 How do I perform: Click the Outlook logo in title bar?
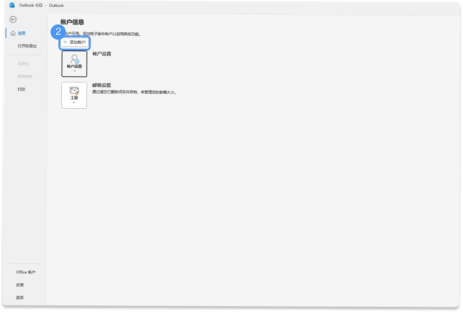click(12, 5)
